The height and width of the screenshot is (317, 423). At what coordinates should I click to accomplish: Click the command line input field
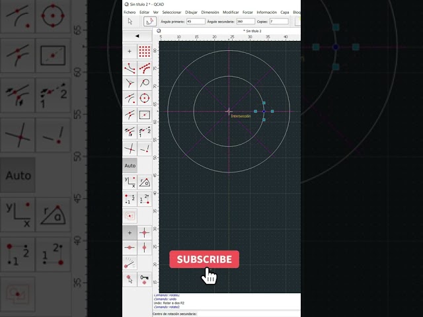[249, 314]
